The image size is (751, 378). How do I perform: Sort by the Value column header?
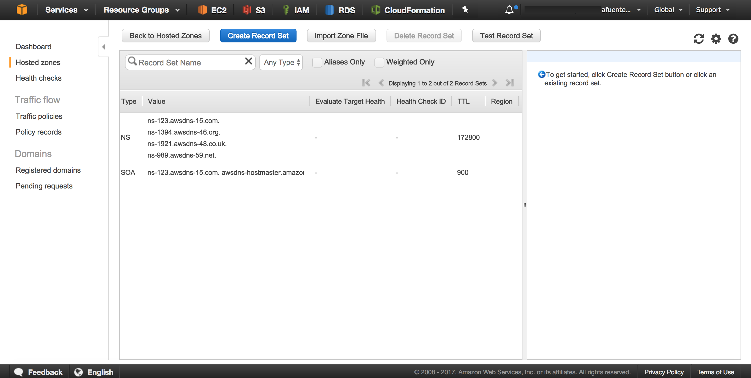click(157, 101)
